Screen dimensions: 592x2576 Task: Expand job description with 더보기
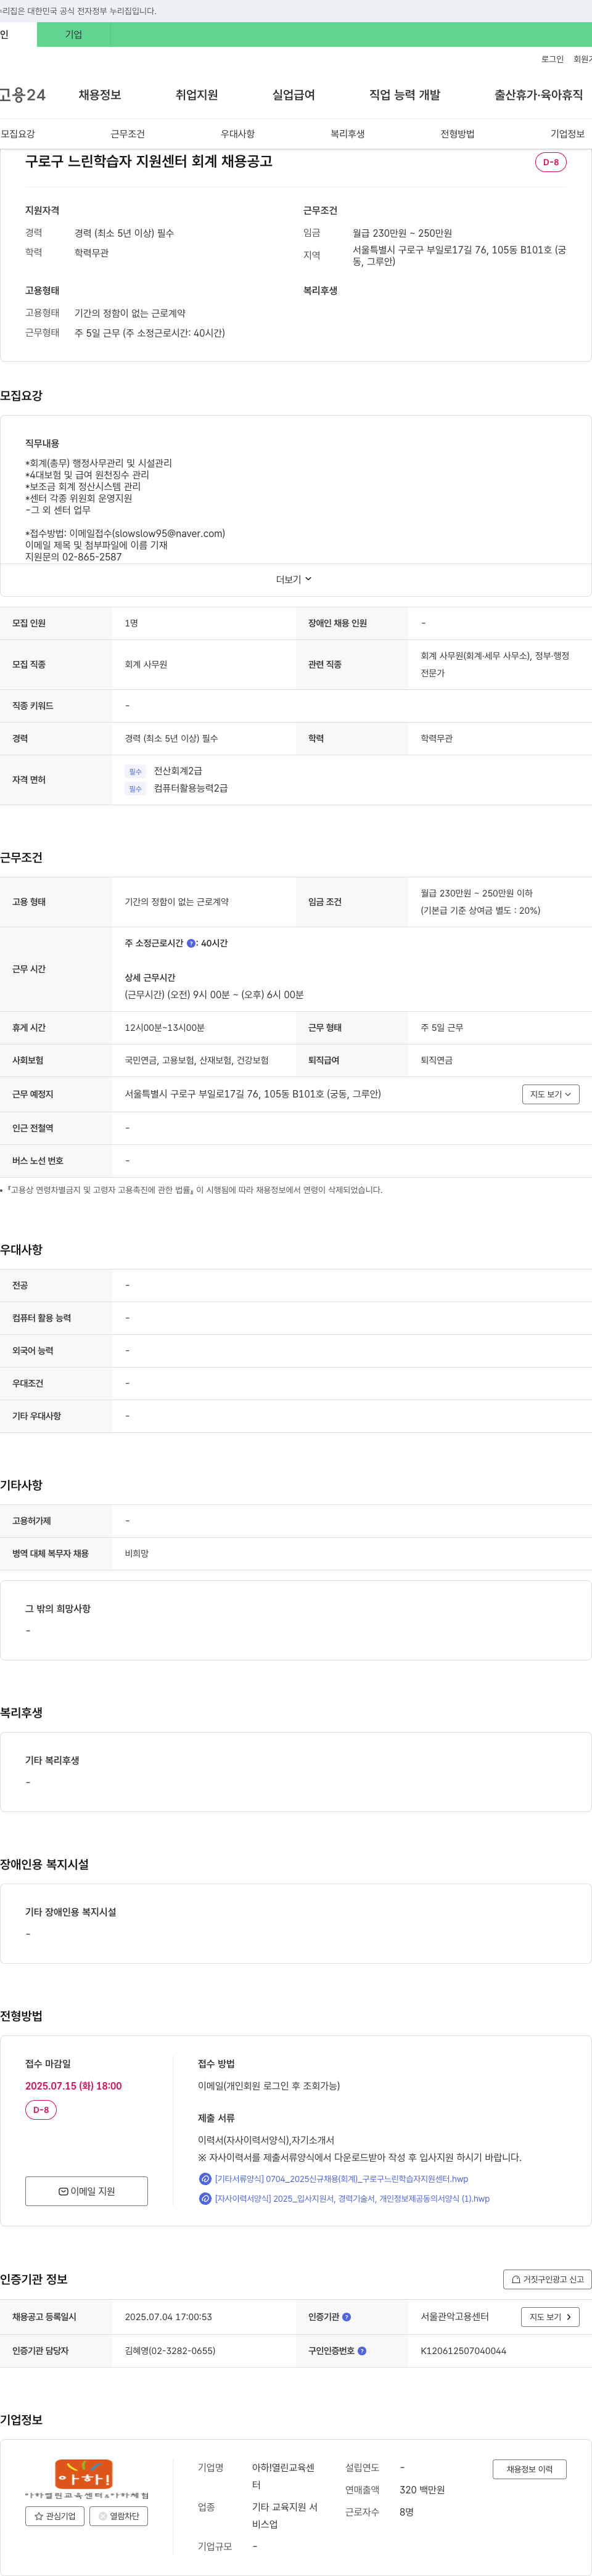click(x=295, y=580)
